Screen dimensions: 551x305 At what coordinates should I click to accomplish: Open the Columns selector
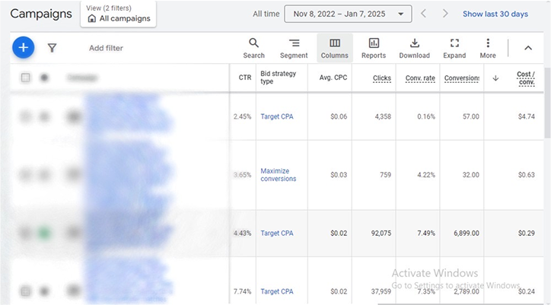coord(334,48)
